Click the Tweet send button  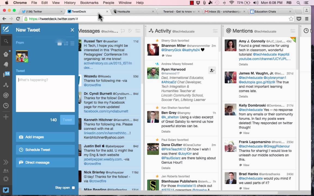pyautogui.click(x=67, y=120)
